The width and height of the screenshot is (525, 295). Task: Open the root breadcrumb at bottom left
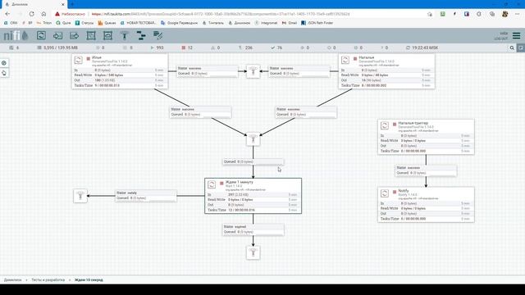(x=13, y=280)
